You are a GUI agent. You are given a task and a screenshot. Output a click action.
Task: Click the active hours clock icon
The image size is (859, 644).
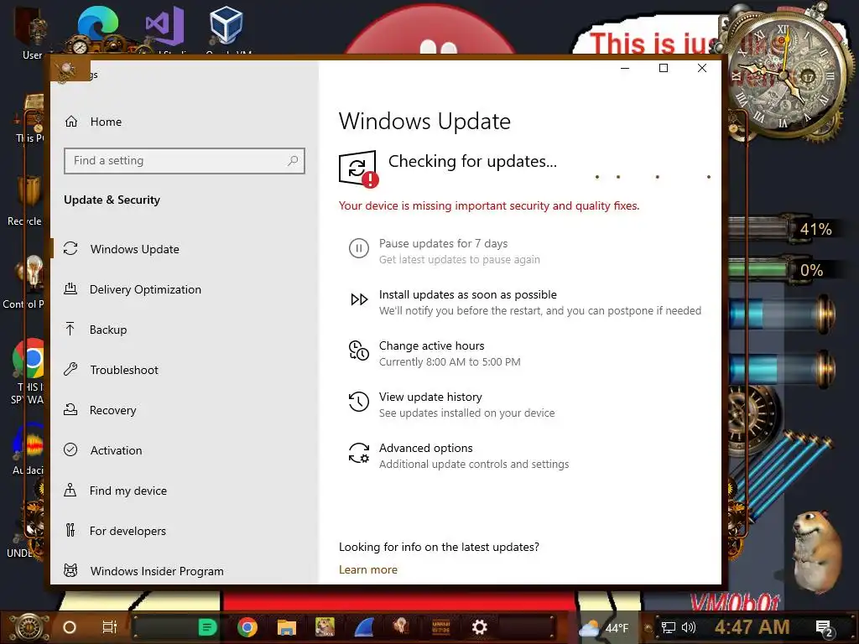click(359, 351)
